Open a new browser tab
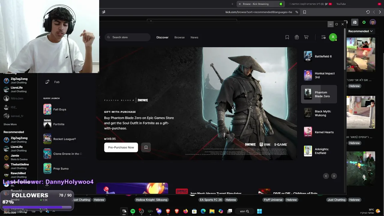This screenshot has width=384, height=216. 232,4
